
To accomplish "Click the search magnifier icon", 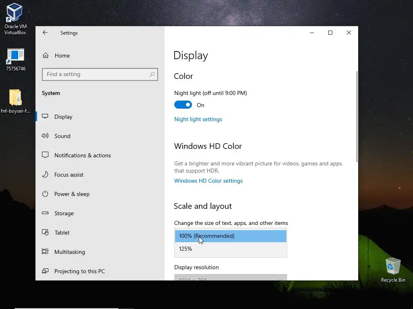I will tap(152, 74).
